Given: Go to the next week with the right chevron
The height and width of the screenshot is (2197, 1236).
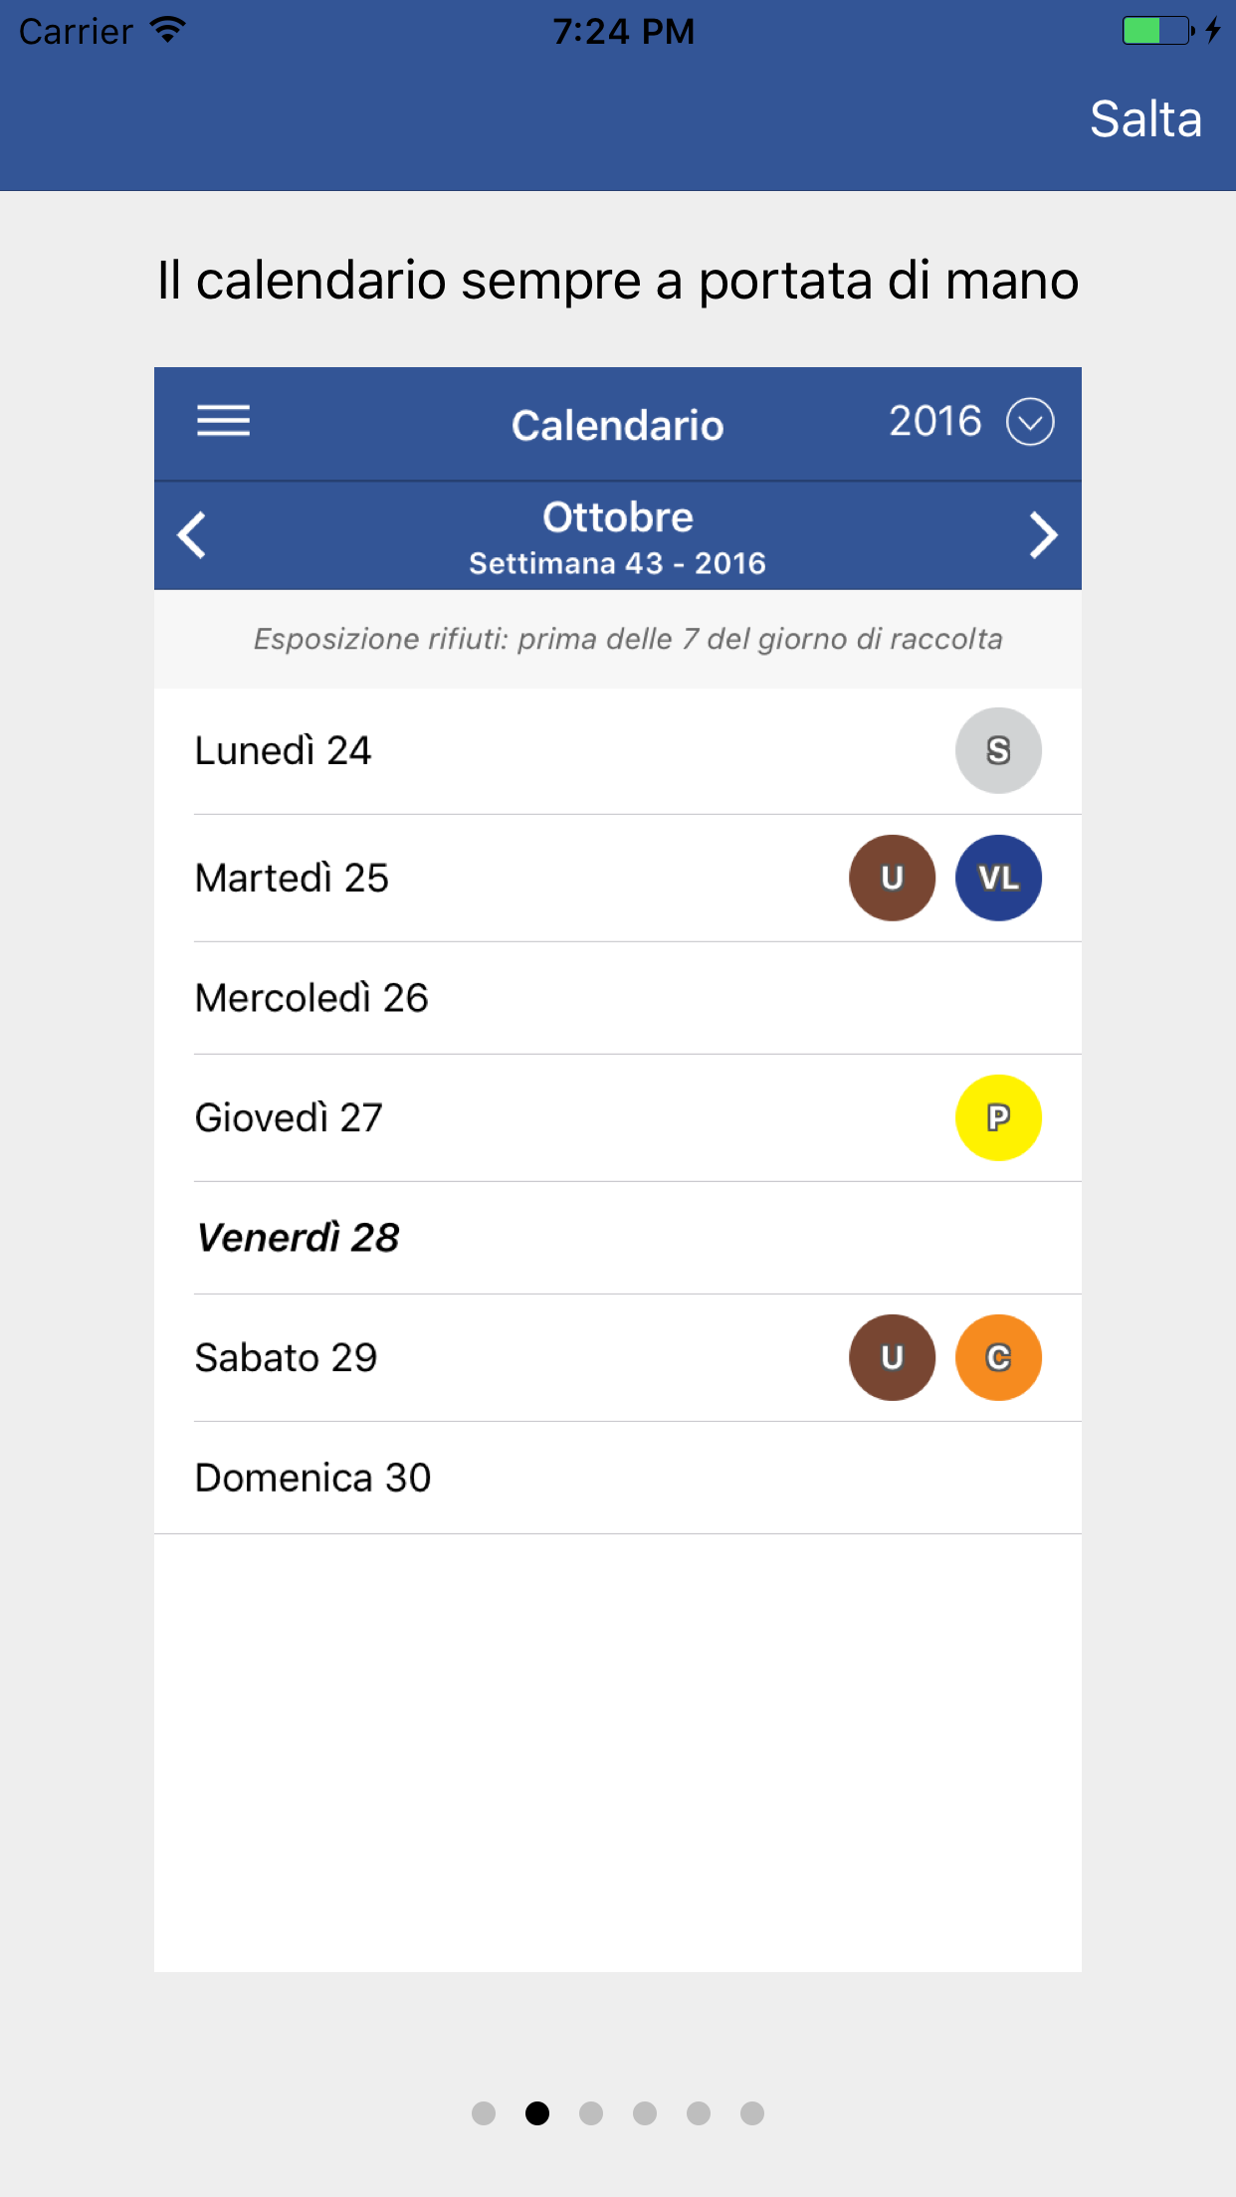Looking at the screenshot, I should (1042, 535).
